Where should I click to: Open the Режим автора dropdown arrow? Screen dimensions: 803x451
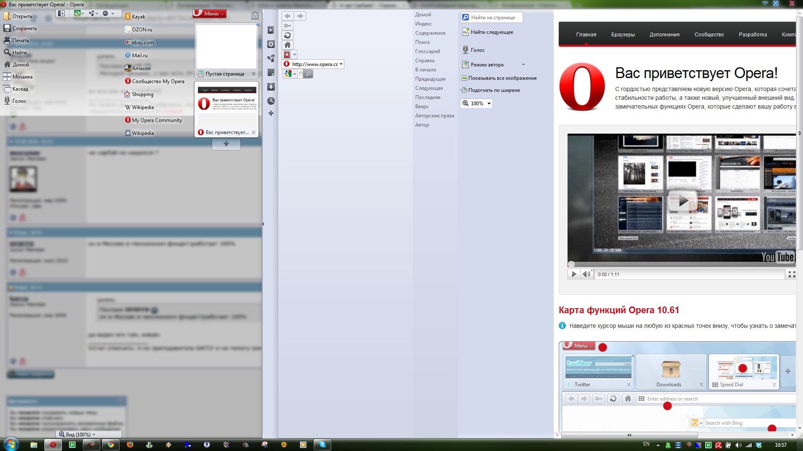click(523, 65)
